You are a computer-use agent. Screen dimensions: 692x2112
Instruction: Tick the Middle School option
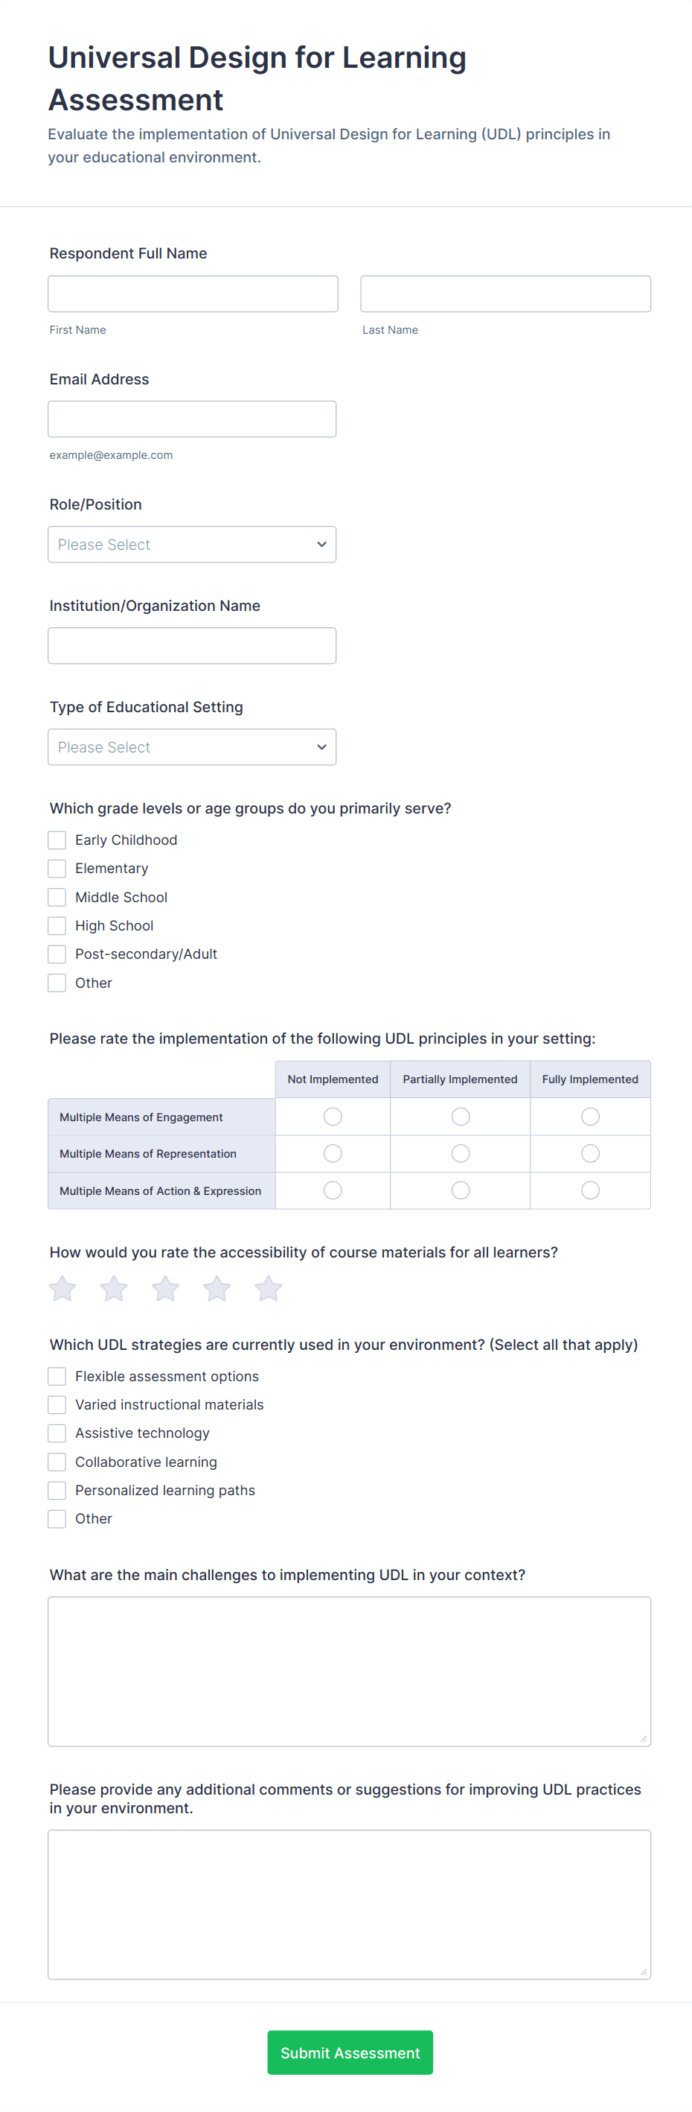click(x=57, y=897)
